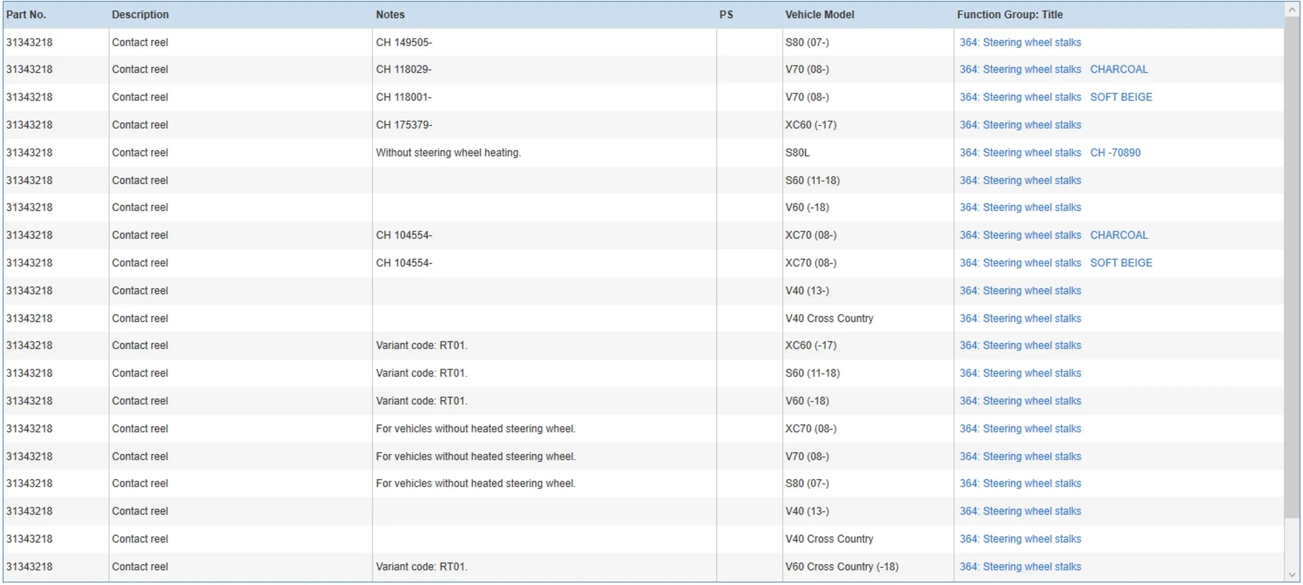This screenshot has width=1303, height=585.
Task: Open the CH -70890 link in S80L row
Action: (x=1115, y=152)
